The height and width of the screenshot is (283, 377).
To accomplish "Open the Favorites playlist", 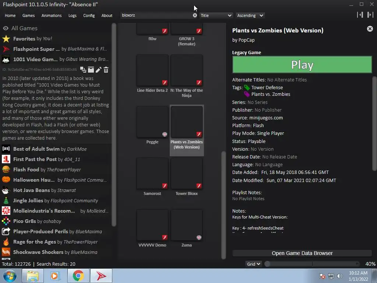I will 56,38.
